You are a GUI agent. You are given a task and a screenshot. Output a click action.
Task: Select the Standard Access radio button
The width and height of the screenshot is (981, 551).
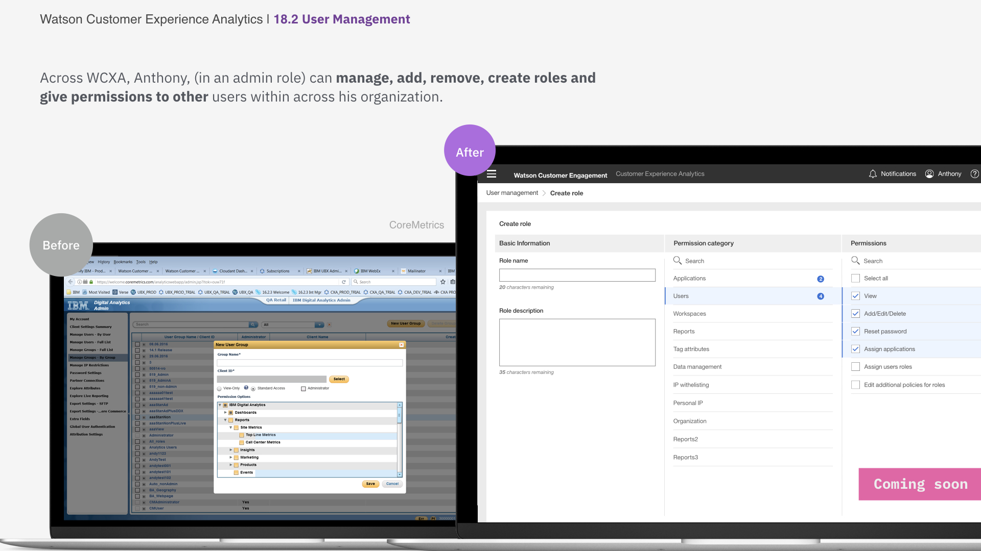[253, 389]
